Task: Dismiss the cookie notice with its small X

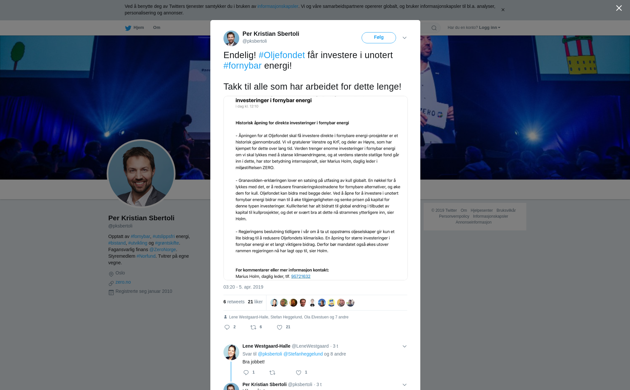Action: point(503,10)
